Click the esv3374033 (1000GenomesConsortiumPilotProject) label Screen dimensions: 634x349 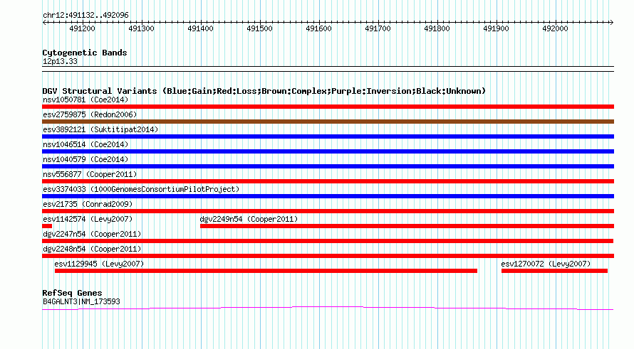[x=141, y=189]
